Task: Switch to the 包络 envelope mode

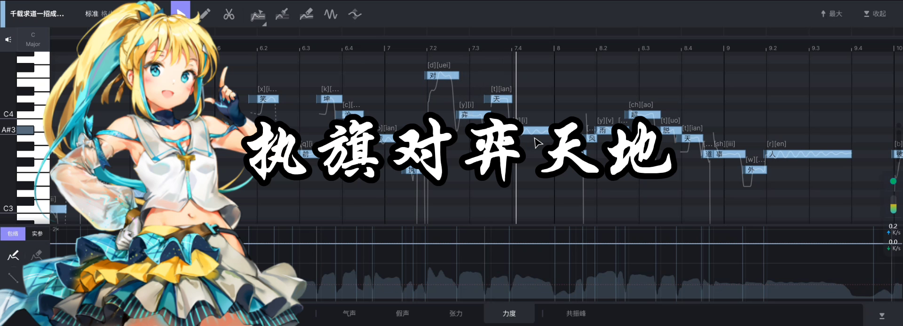Action: point(13,233)
